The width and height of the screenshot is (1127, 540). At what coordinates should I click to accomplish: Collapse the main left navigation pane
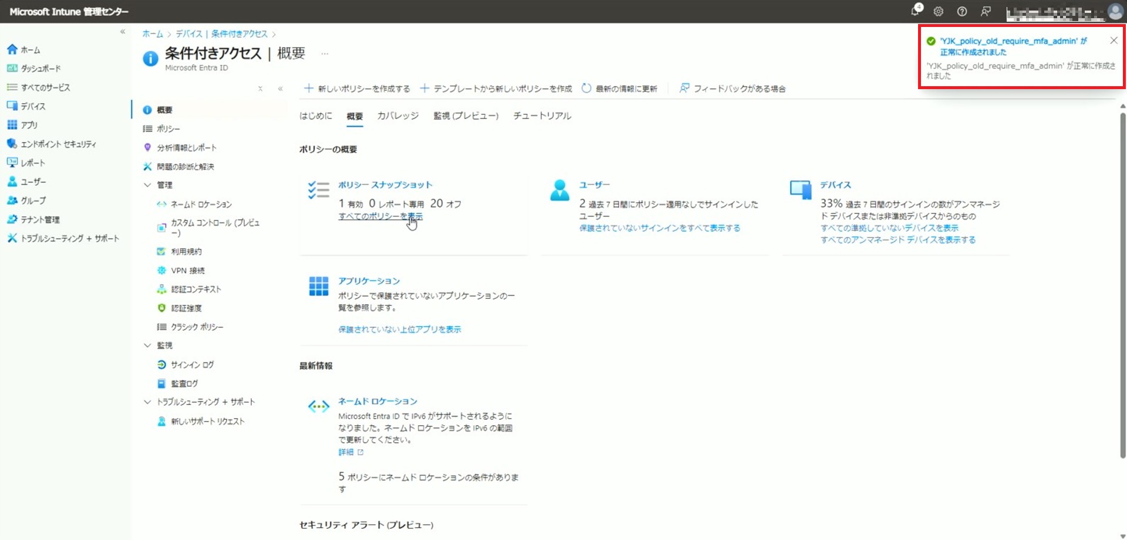(123, 32)
